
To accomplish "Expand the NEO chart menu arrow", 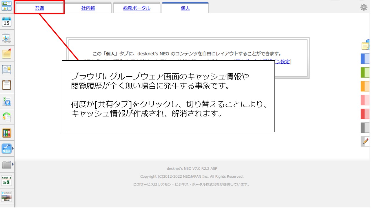I will (13, 149).
